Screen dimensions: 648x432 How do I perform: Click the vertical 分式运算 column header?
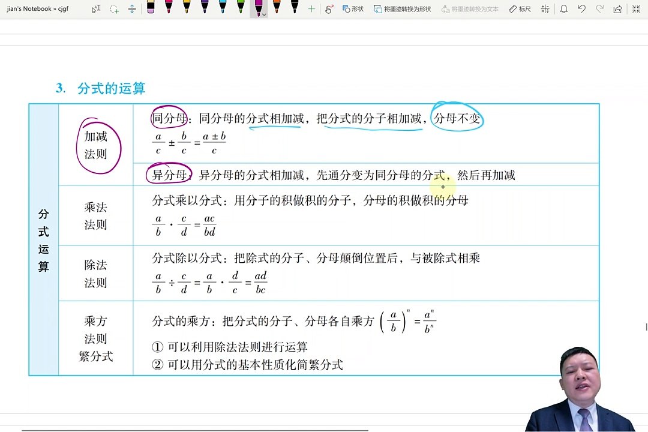pyautogui.click(x=43, y=240)
